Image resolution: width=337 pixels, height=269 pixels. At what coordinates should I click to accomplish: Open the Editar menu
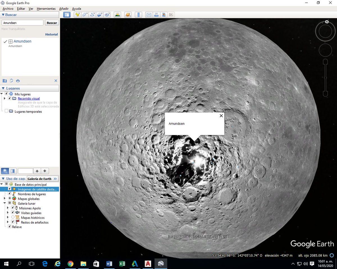(21, 9)
